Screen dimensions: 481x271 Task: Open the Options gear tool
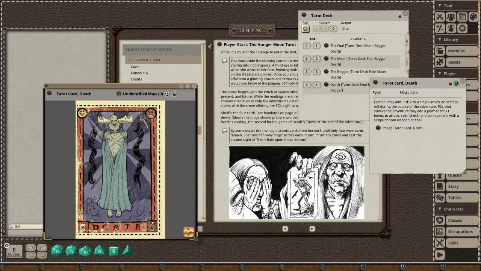coord(462,28)
